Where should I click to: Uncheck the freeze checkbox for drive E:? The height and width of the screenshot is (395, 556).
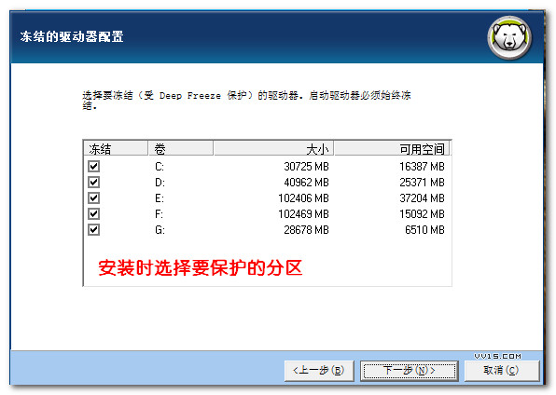pyautogui.click(x=93, y=198)
